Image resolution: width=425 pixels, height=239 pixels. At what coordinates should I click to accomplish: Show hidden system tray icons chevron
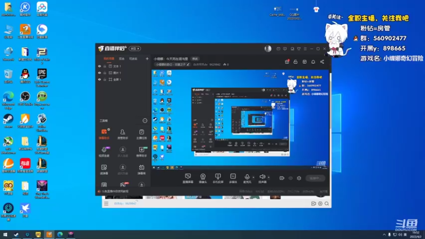tap(384, 235)
